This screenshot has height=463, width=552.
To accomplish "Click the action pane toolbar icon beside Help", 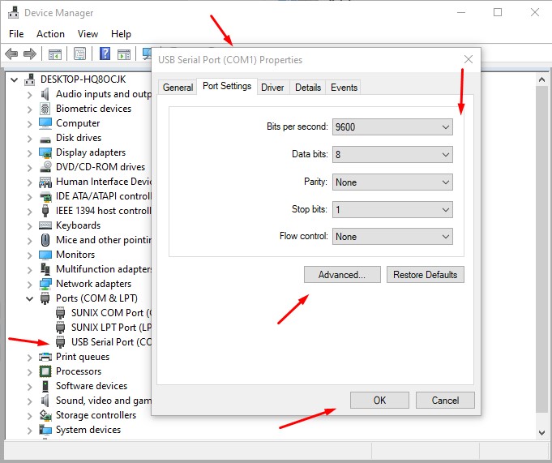I will tap(123, 54).
